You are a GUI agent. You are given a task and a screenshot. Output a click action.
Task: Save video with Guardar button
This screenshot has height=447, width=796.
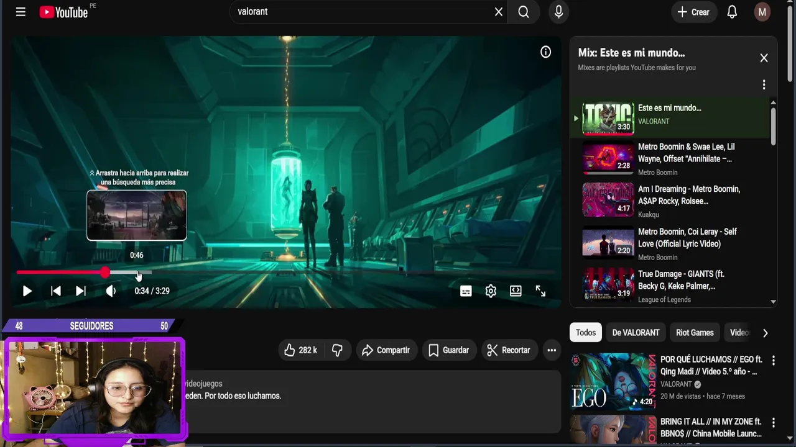(449, 350)
